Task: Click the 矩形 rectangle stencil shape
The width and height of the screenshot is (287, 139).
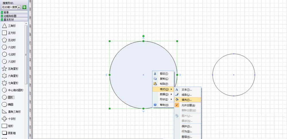Action: [4, 126]
